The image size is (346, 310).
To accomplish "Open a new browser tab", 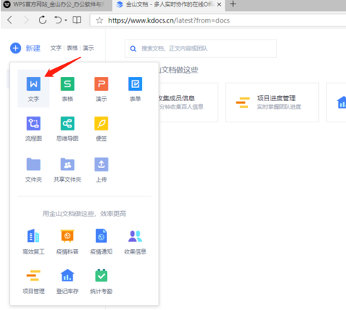I will [233, 4].
